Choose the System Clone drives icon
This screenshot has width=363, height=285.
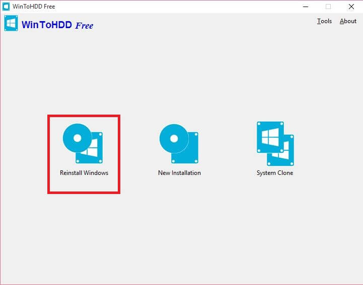275,144
